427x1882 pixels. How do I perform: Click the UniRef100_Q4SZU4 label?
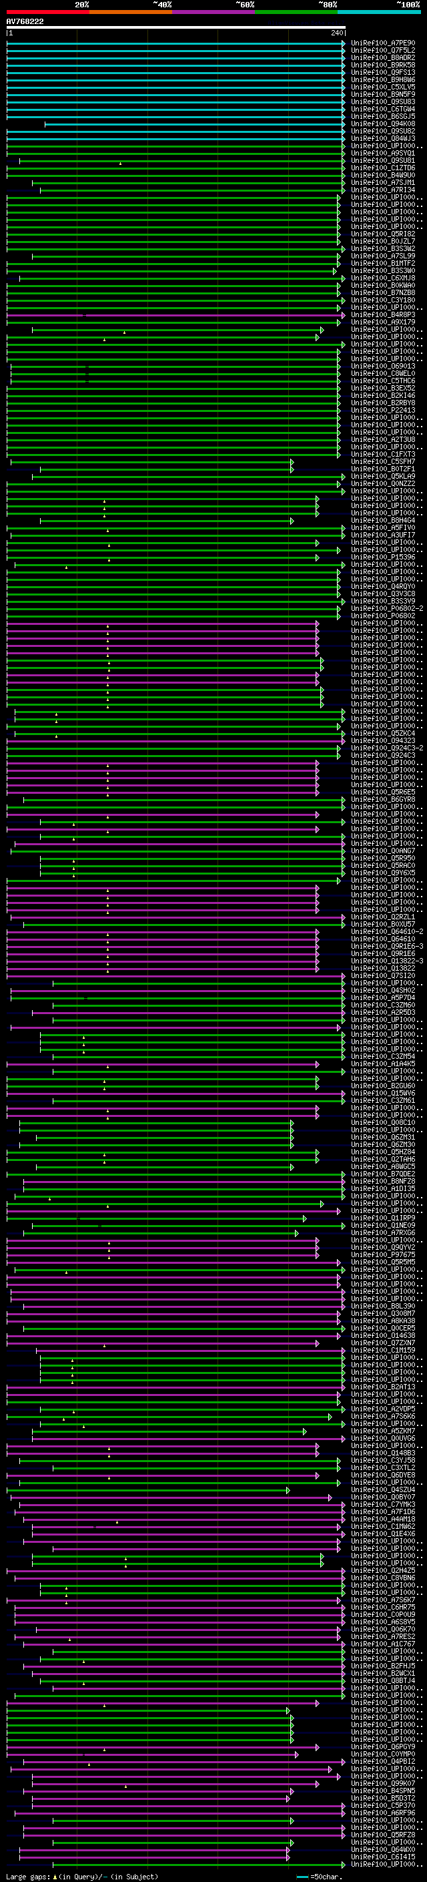[383, 1490]
